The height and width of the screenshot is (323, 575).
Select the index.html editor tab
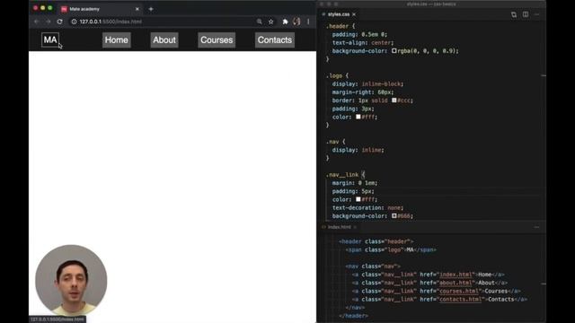339,227
